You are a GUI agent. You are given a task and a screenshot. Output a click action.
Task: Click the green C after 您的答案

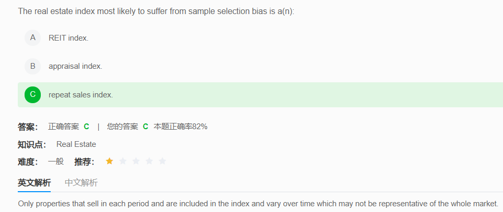(x=145, y=127)
